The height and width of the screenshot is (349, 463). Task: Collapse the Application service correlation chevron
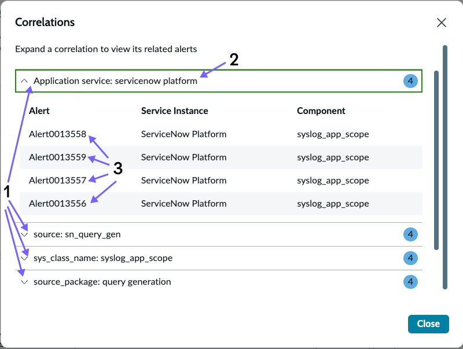click(24, 81)
